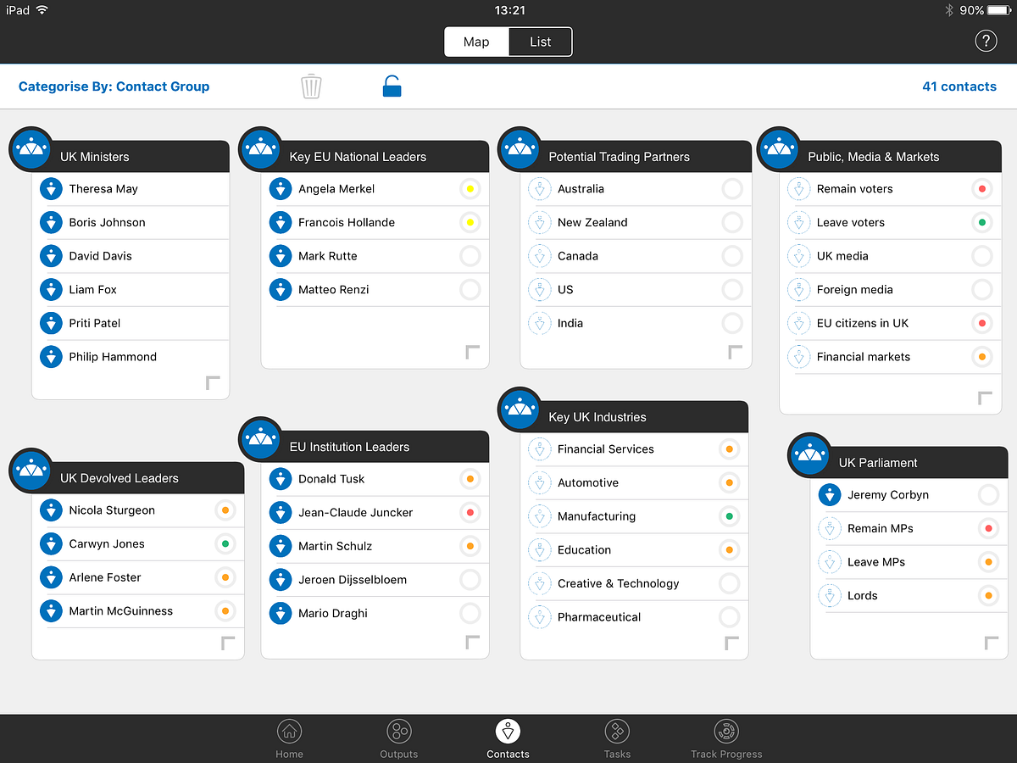The height and width of the screenshot is (763, 1017).
Task: Click the resize corner of Key EU National Leaders card
Action: tap(473, 352)
